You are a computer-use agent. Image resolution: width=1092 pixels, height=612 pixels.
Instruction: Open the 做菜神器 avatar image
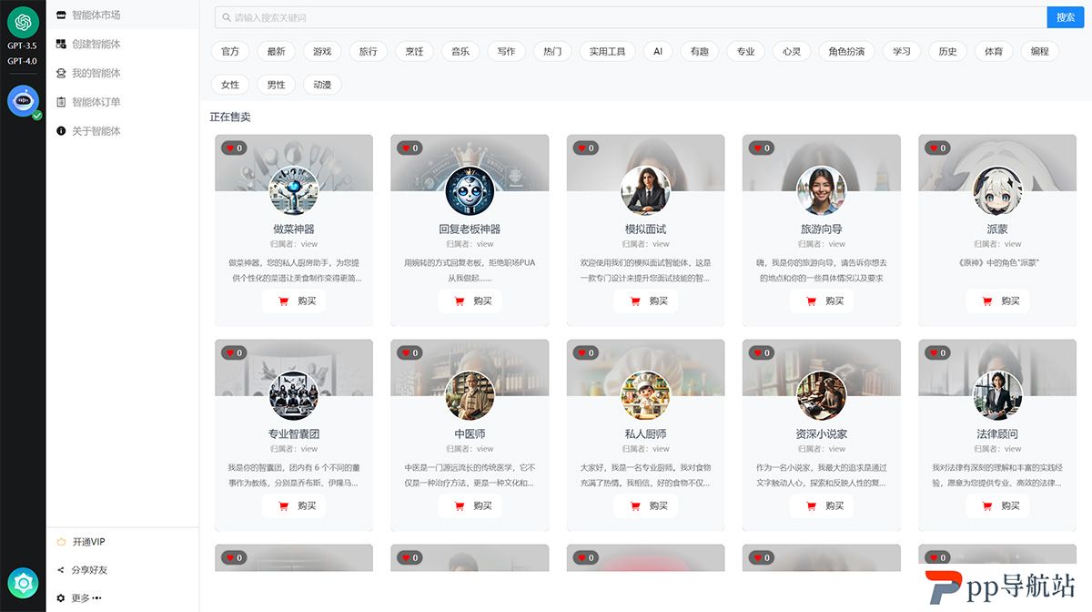point(294,190)
